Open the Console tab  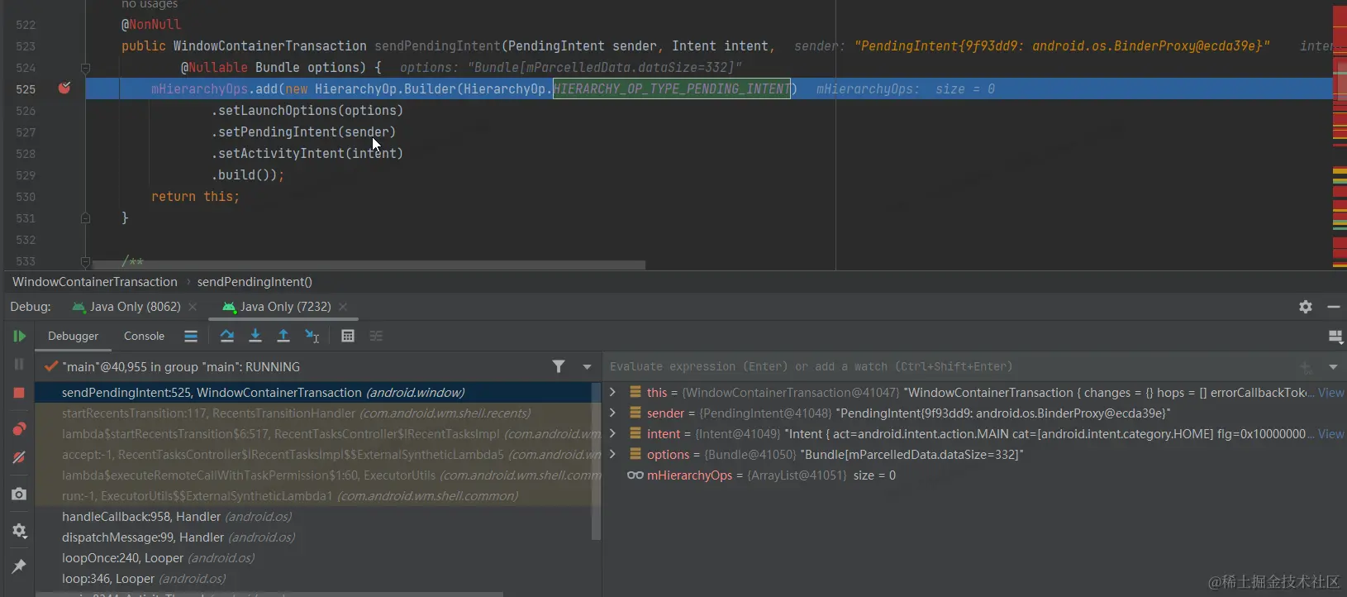click(144, 336)
